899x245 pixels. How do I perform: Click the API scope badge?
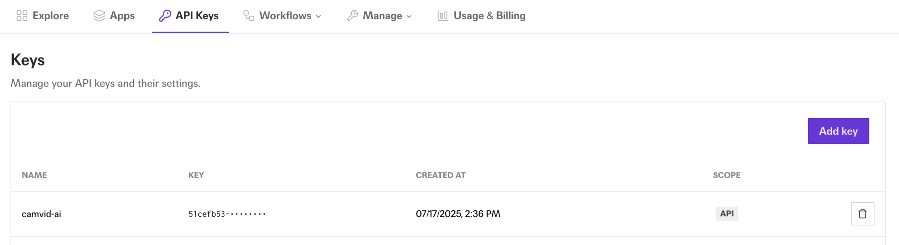727,213
